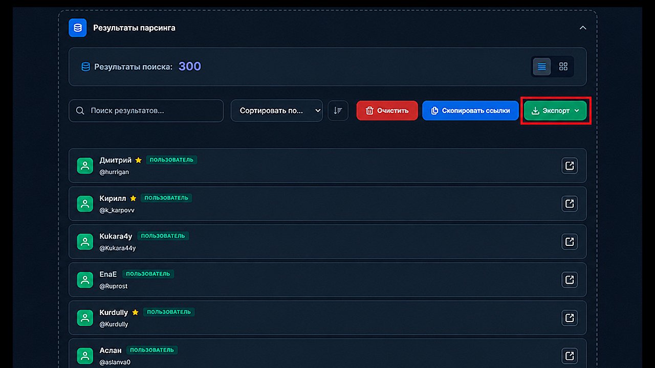
Task: Click the user avatar icon for Дмитрий
Action: (85, 166)
